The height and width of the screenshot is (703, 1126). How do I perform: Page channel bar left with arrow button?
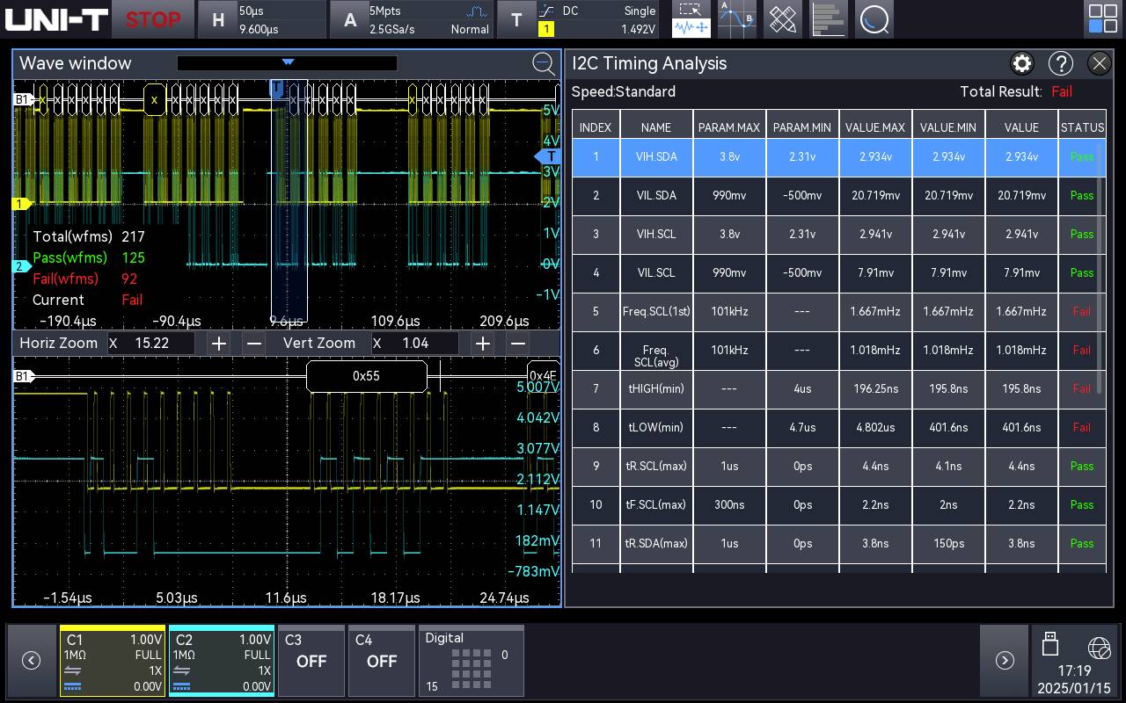pos(31,661)
